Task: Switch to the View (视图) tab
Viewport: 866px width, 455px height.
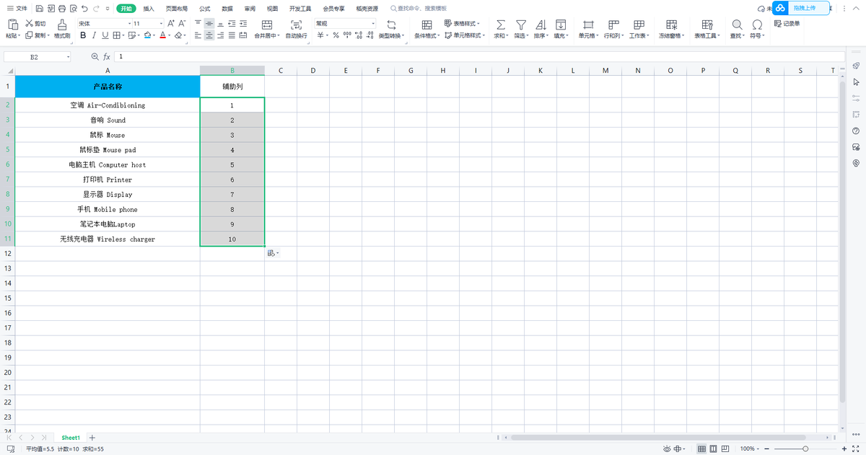Action: click(x=272, y=9)
